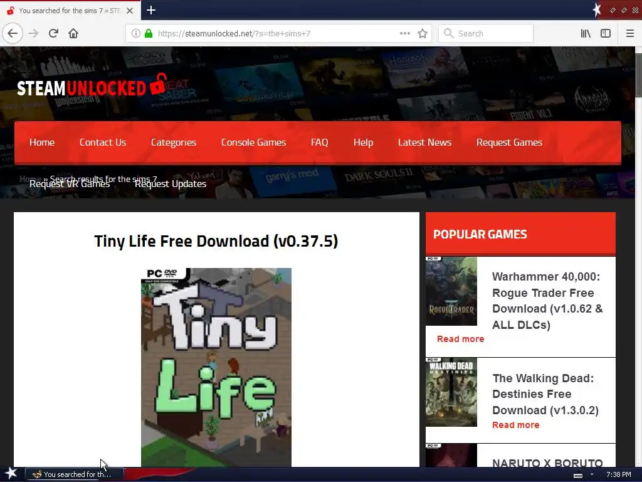
Task: Click 'Read more' under Walking Dead: Destinies
Action: (x=515, y=425)
